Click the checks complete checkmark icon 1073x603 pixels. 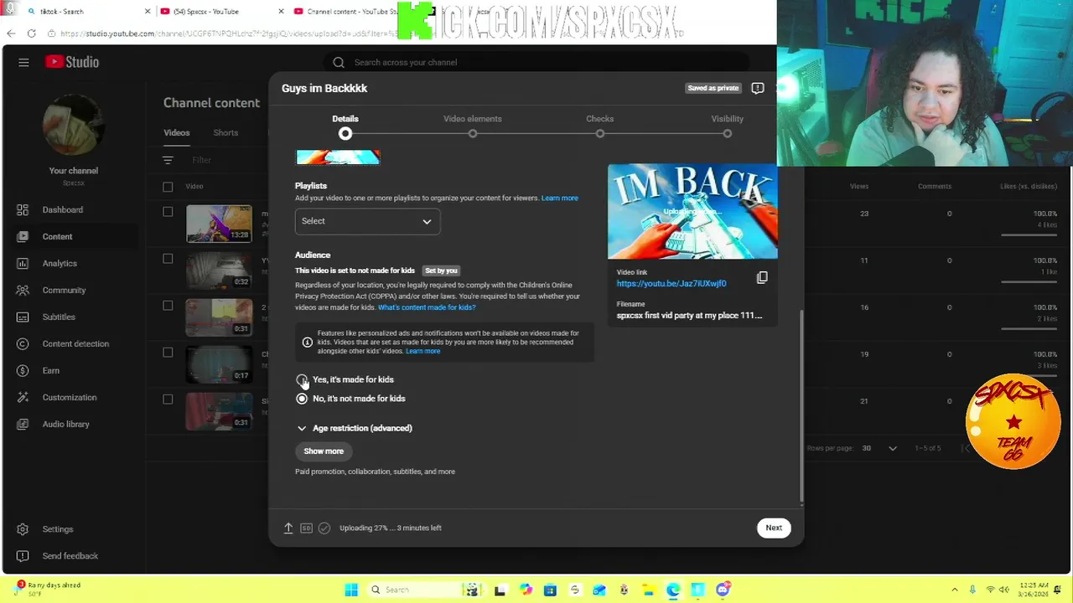(324, 528)
